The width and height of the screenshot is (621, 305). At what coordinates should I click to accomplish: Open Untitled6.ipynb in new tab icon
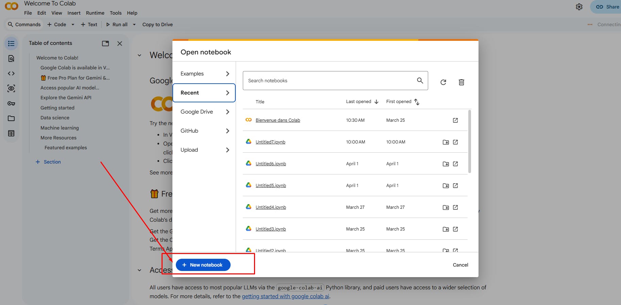pos(455,164)
